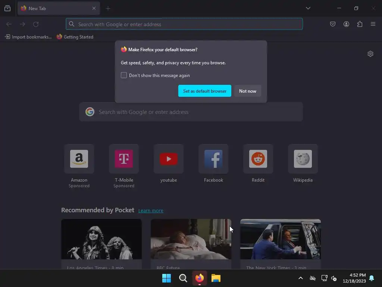382x287 pixels.
Task: Open the youtube shortcut tile
Action: pyautogui.click(x=169, y=159)
